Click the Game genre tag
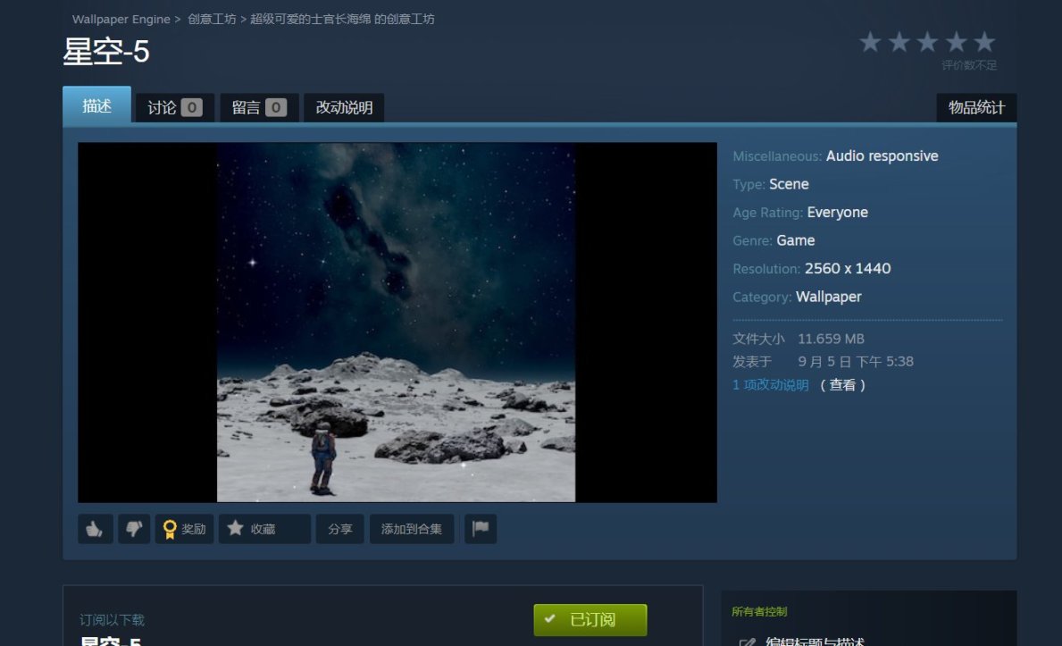The width and height of the screenshot is (1062, 646). [795, 240]
